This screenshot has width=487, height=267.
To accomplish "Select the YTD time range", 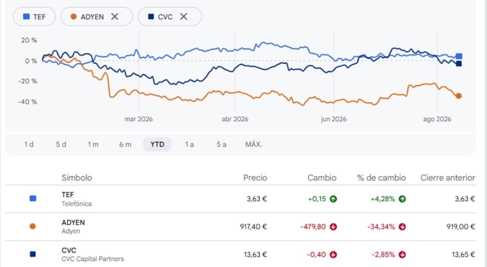I will click(x=158, y=144).
